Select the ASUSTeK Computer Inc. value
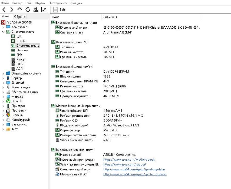Image resolution: width=231 pixels, height=189 pixels. [119, 155]
